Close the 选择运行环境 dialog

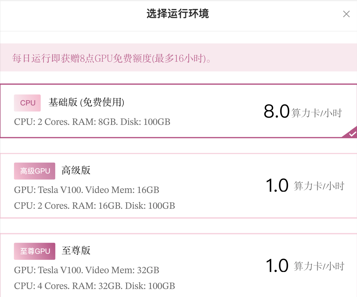tap(346, 14)
